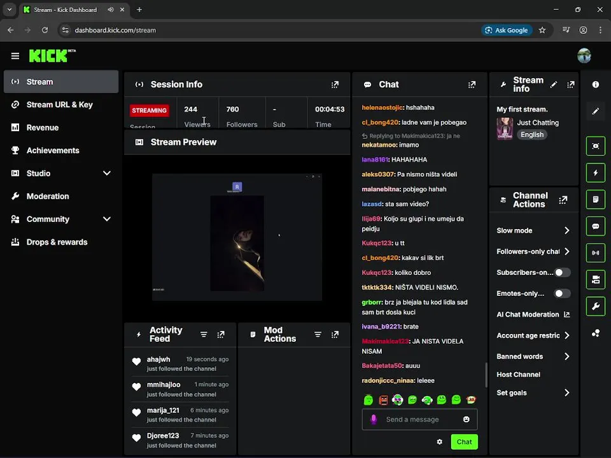Open the emoji picker in message box

466,419
